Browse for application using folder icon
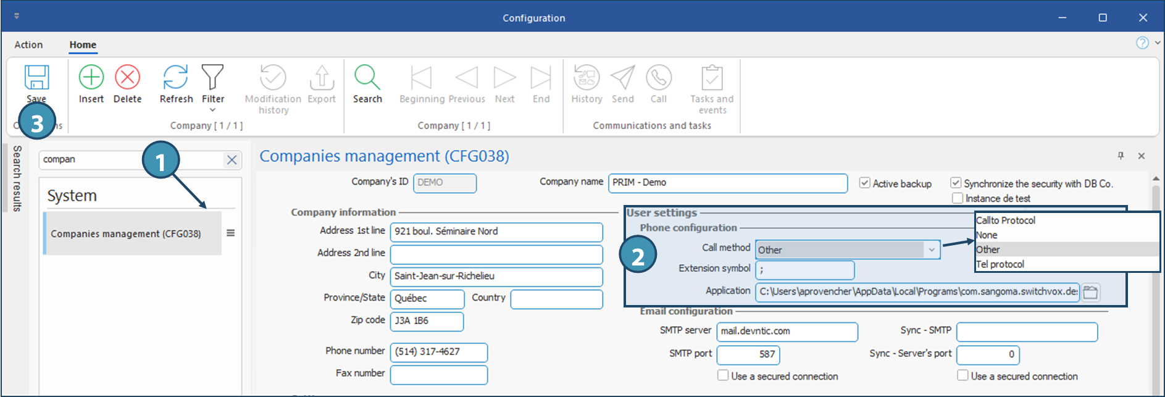 [1091, 292]
